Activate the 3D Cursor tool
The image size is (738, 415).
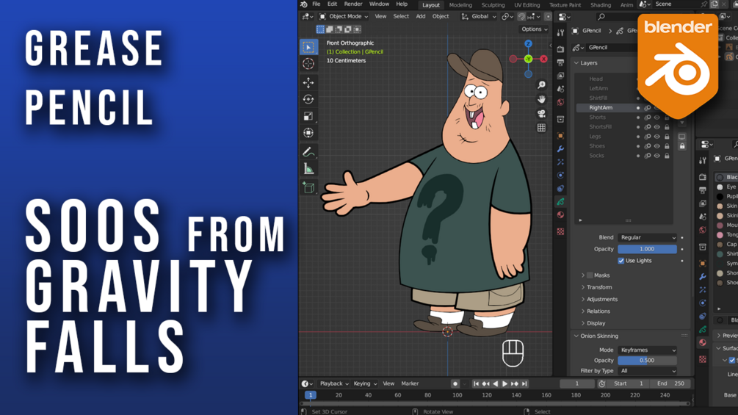pos(308,63)
